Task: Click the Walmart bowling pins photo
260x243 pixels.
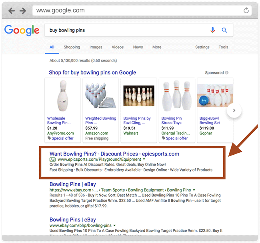Action: pyautogui.click(x=139, y=96)
